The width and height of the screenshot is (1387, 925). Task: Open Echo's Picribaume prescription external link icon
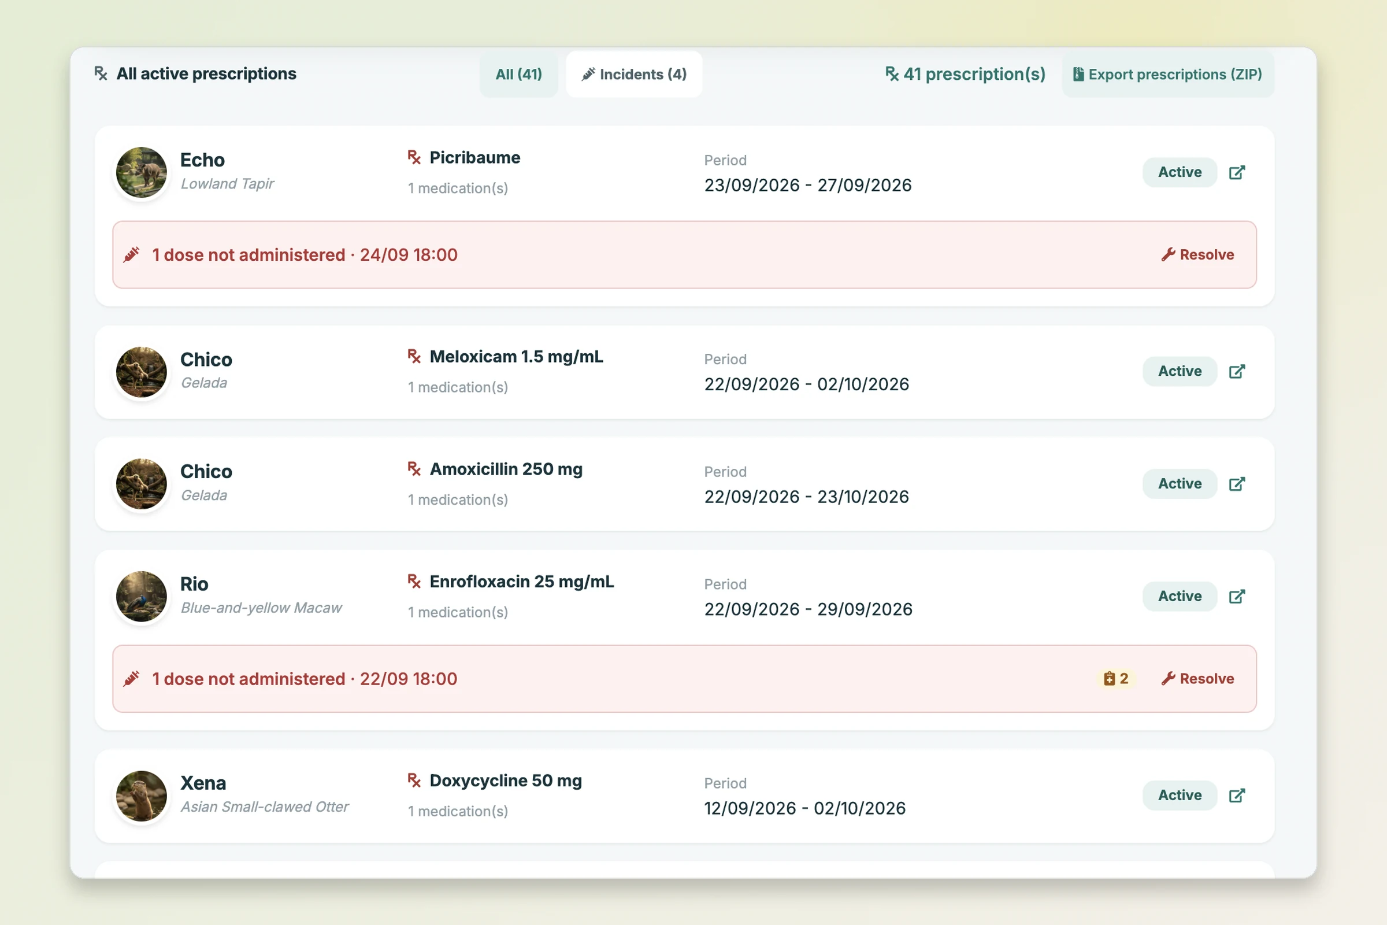coord(1237,172)
